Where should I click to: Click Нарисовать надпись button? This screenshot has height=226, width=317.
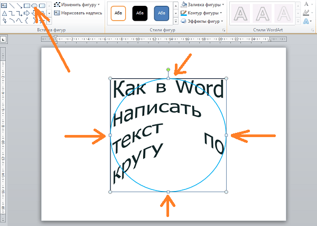tap(78, 13)
